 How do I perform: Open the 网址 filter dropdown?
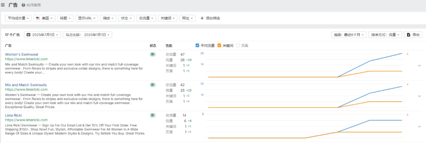tap(187, 18)
